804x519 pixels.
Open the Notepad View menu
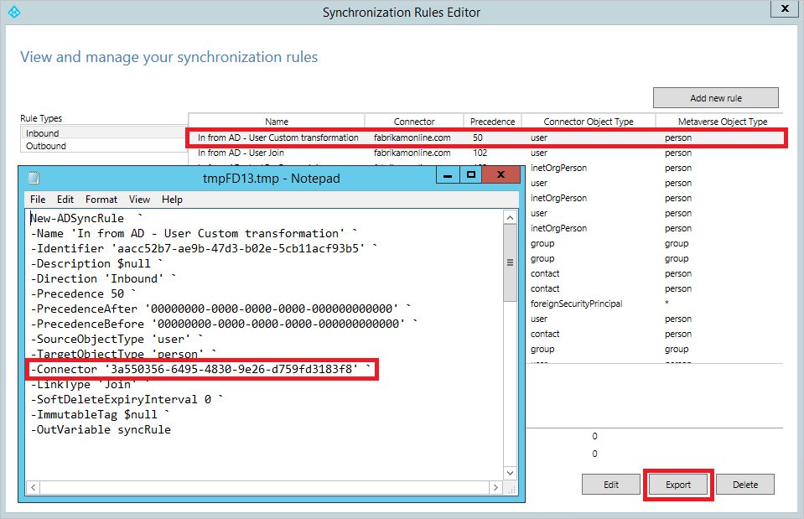coord(139,200)
